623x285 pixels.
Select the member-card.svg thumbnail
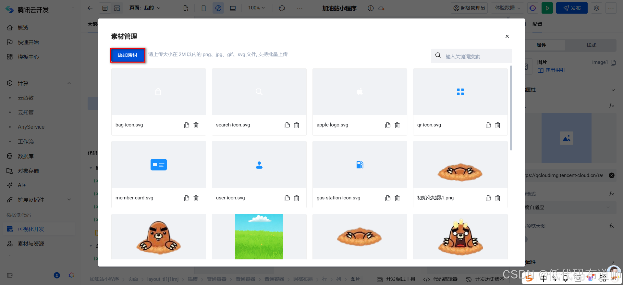tap(159, 164)
